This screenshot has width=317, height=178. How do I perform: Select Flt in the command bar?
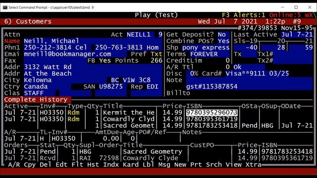point(77,165)
